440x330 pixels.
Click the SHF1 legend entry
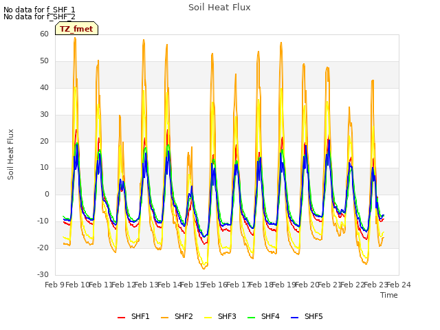coord(133,316)
